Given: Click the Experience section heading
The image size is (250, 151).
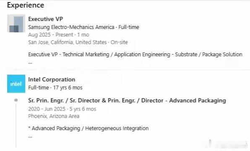Looking at the screenshot, I should pos(26,5).
